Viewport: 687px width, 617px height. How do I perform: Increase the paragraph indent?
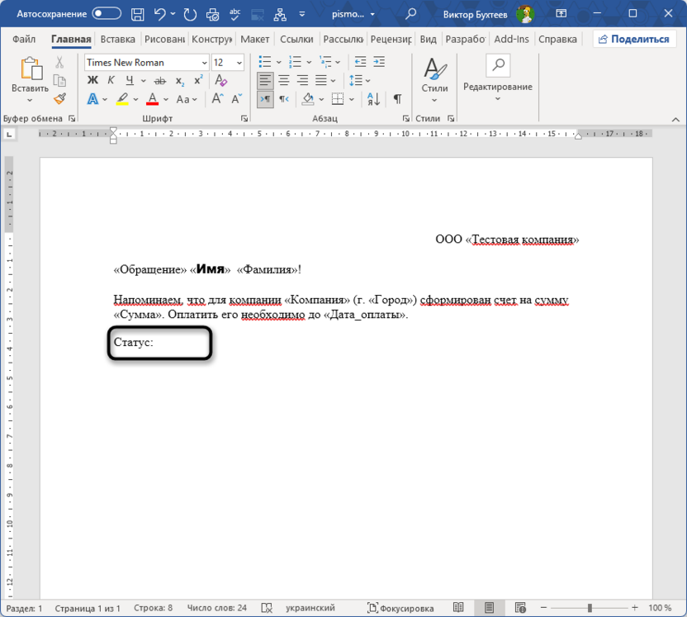click(x=379, y=62)
